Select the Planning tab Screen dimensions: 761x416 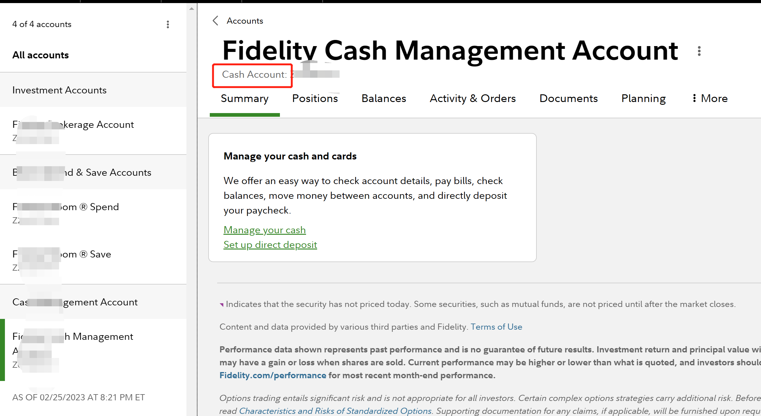tap(643, 98)
